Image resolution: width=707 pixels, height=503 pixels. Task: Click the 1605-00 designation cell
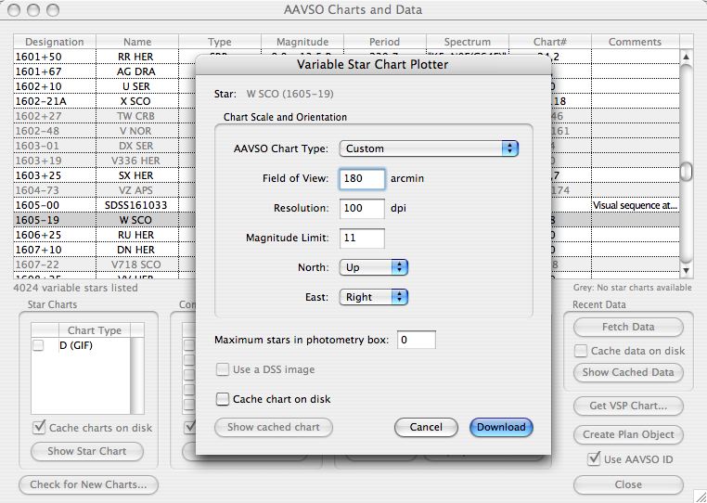pos(55,205)
